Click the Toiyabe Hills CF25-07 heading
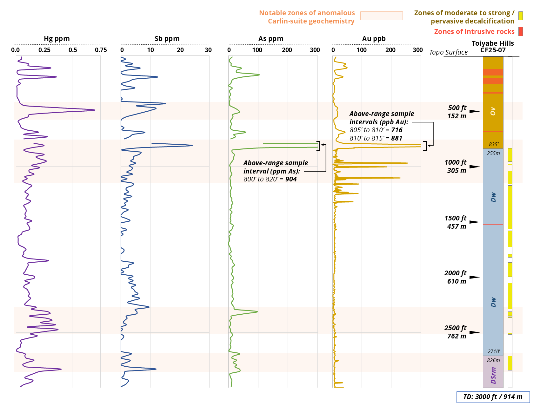The height and width of the screenshot is (406, 540). 493,46
